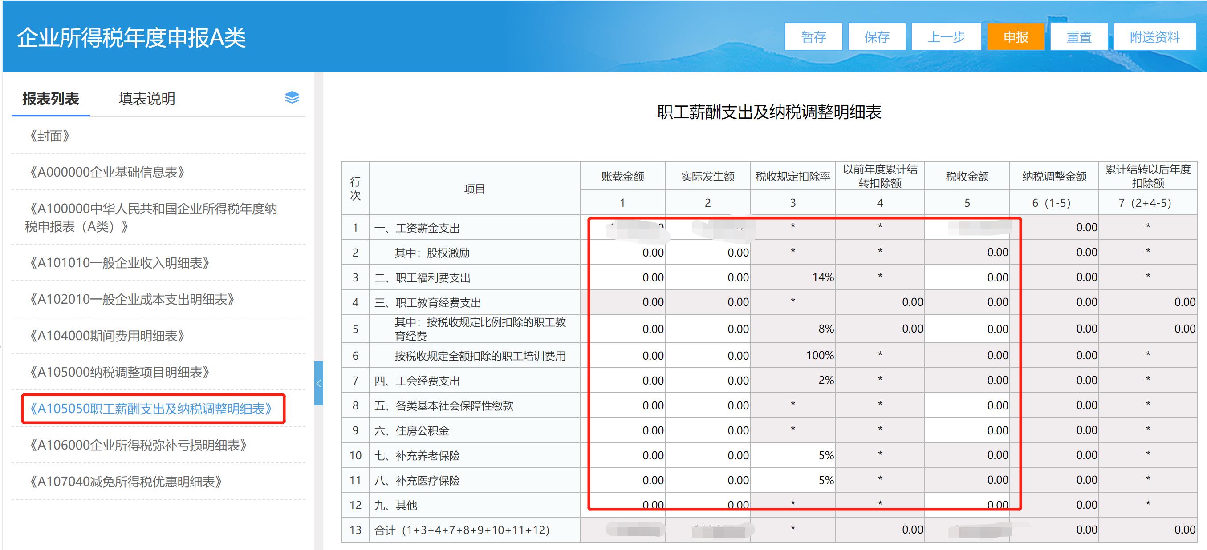Viewport: 1207px width, 550px height.
Task: Select the 报表列表 tab
Action: click(x=51, y=99)
